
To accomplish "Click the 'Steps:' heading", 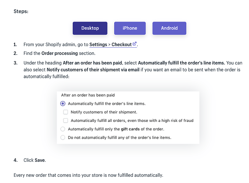I will coord(21,11).
